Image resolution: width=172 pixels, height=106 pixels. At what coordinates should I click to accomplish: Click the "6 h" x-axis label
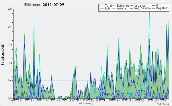click(52, 100)
